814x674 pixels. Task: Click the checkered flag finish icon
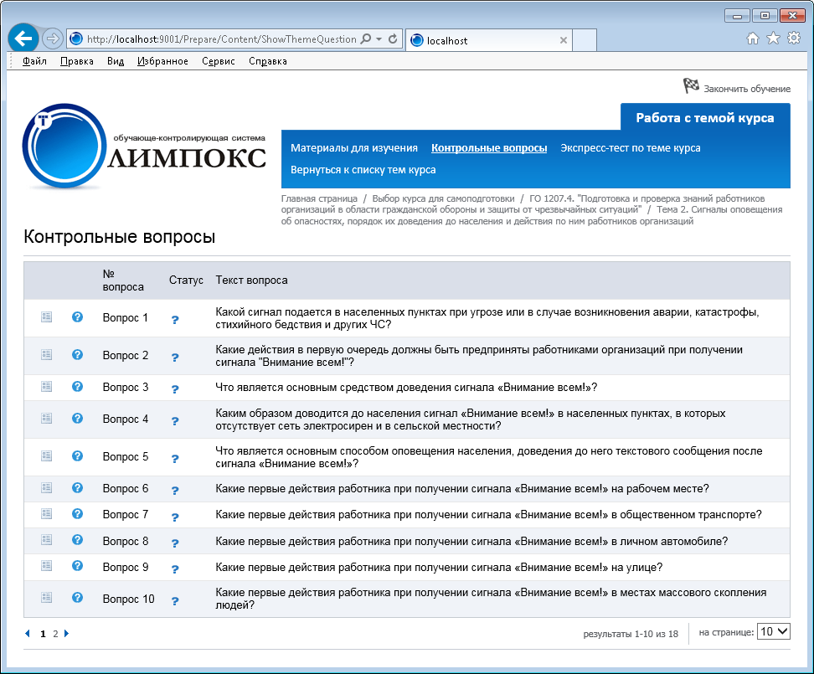point(691,85)
